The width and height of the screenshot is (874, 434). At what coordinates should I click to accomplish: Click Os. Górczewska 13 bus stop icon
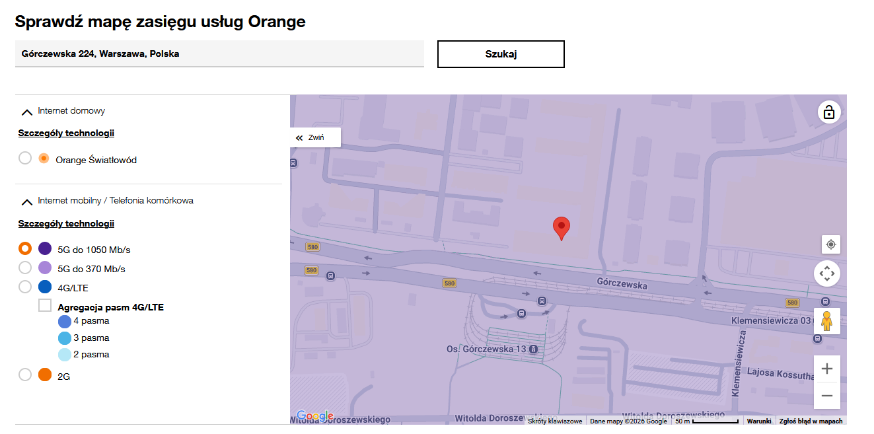click(x=534, y=349)
